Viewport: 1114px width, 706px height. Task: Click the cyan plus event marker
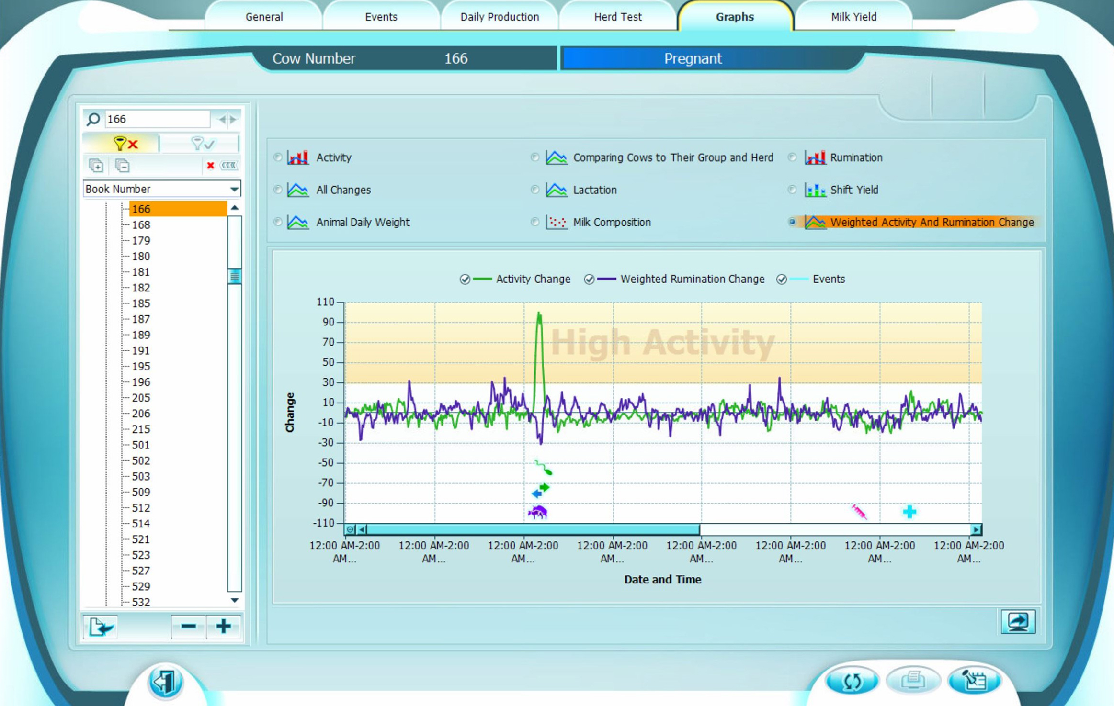coord(909,512)
